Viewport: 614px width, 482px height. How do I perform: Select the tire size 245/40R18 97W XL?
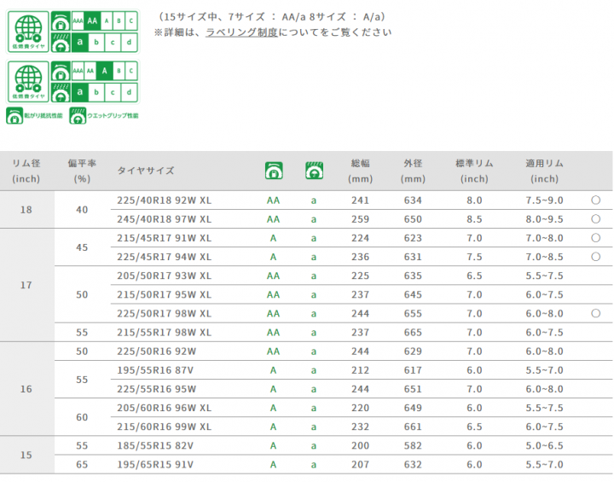[x=164, y=219]
